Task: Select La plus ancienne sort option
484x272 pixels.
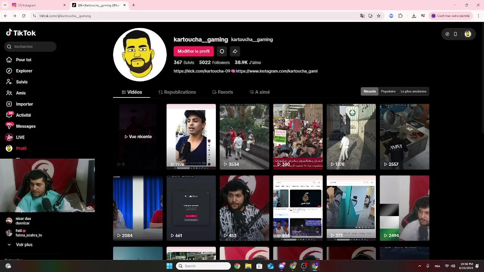Action: [x=413, y=91]
